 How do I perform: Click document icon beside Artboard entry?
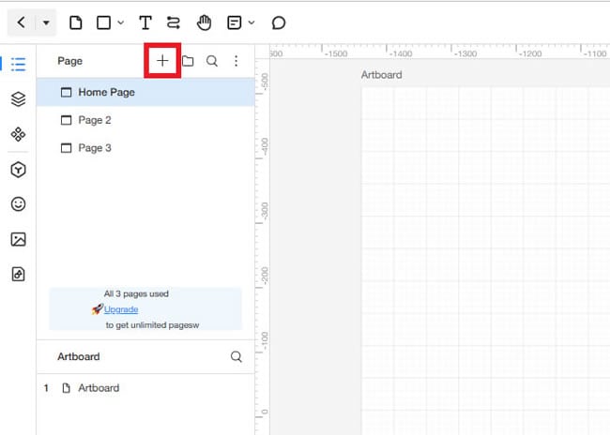(x=66, y=388)
